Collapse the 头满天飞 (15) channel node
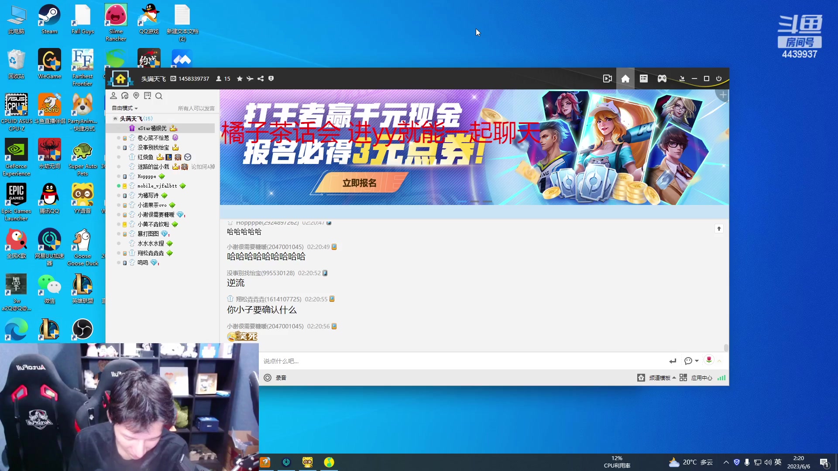 [x=115, y=119]
